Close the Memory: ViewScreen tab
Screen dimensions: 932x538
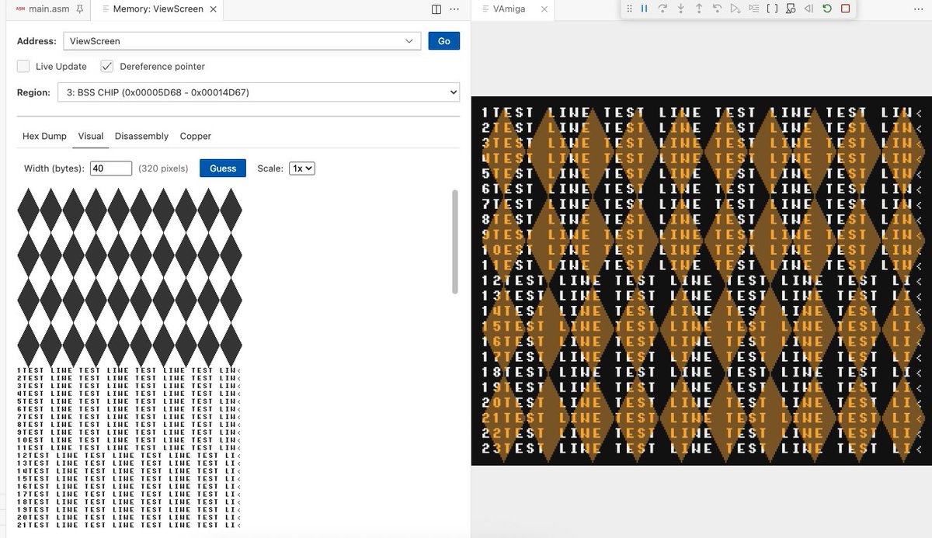(215, 9)
